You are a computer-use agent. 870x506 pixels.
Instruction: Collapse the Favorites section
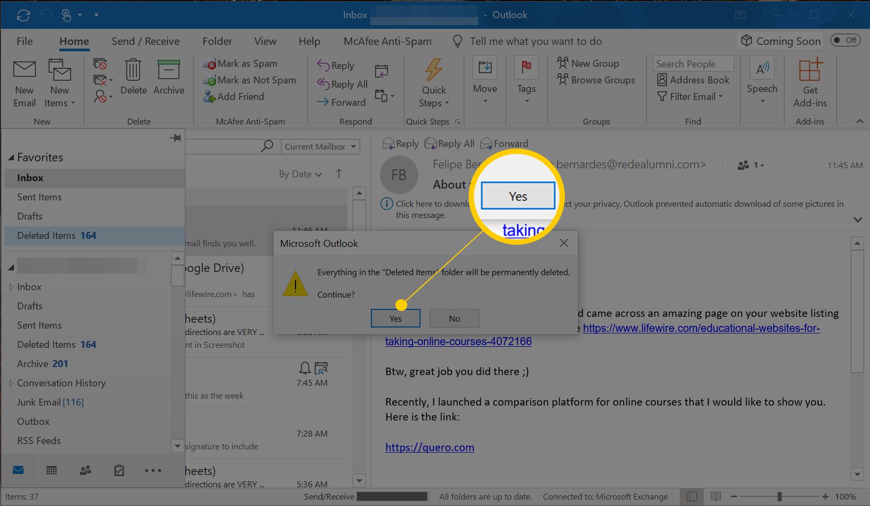point(11,158)
